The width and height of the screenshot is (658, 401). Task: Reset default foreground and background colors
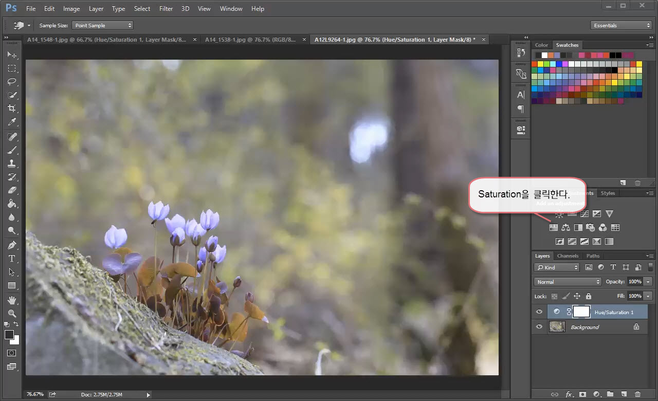pyautogui.click(x=7, y=324)
